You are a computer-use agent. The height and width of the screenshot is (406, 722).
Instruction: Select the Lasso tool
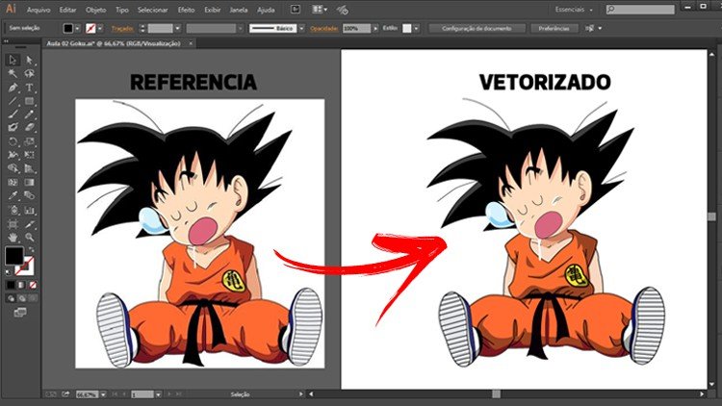(29, 74)
